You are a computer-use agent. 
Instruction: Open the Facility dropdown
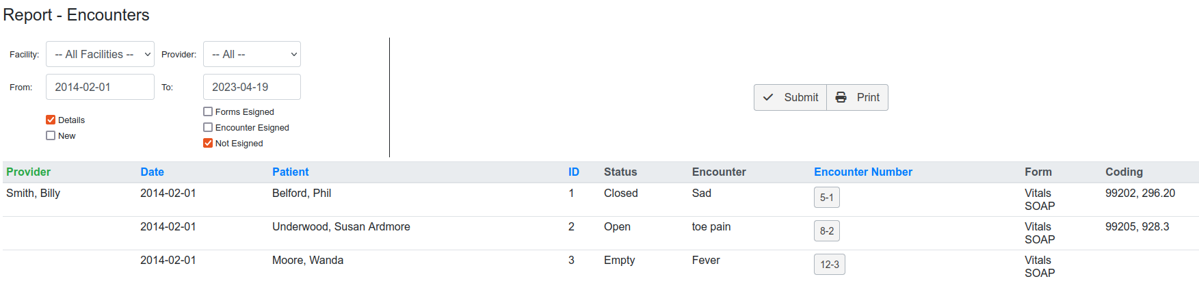[x=100, y=55]
